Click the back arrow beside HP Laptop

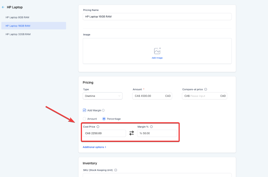tap(3, 7)
